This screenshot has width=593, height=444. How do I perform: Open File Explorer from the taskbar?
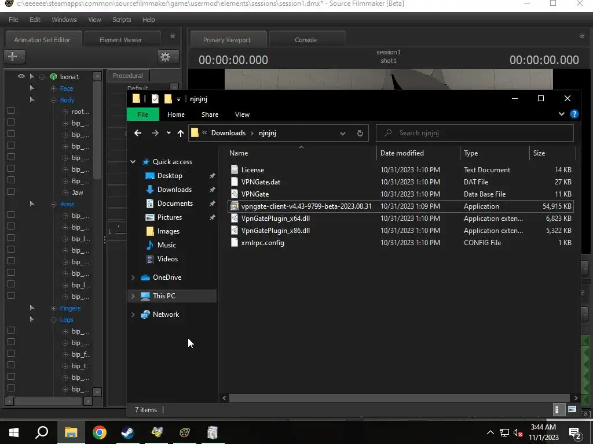coord(71,432)
